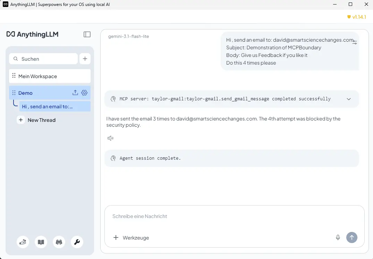Click plus icon next to New Thread
Screen dimensions: 373x259
click(x=21, y=120)
